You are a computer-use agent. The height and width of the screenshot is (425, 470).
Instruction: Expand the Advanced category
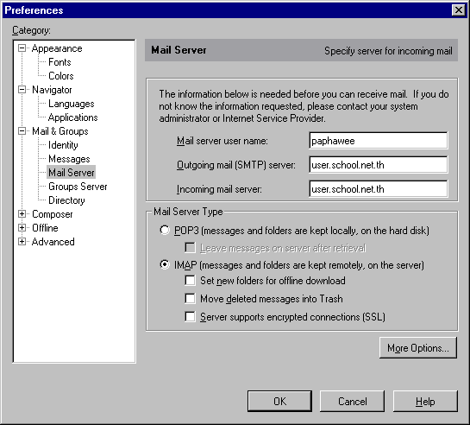pos(22,242)
